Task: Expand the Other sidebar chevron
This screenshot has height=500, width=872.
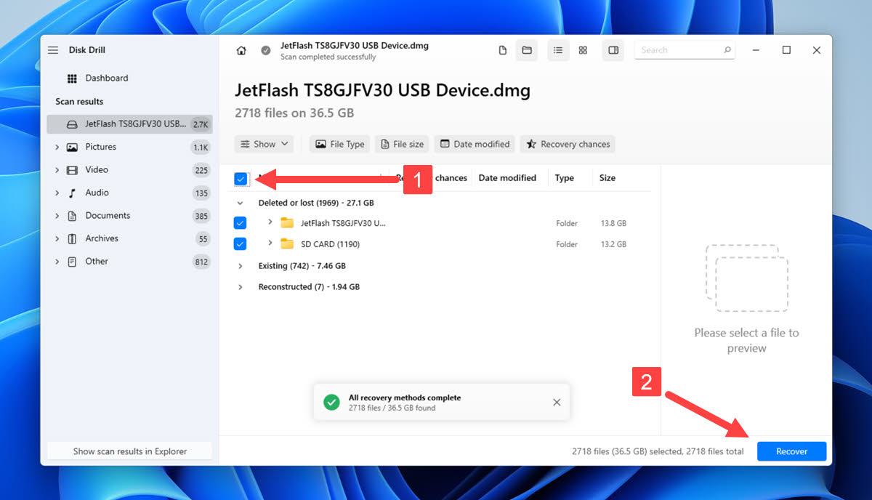Action: click(x=57, y=262)
